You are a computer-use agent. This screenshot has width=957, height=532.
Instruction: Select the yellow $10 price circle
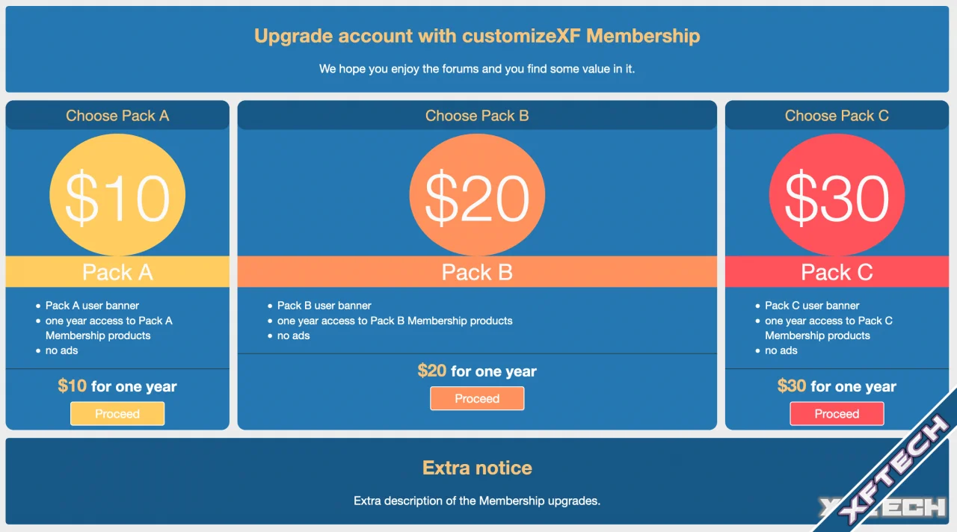(117, 195)
